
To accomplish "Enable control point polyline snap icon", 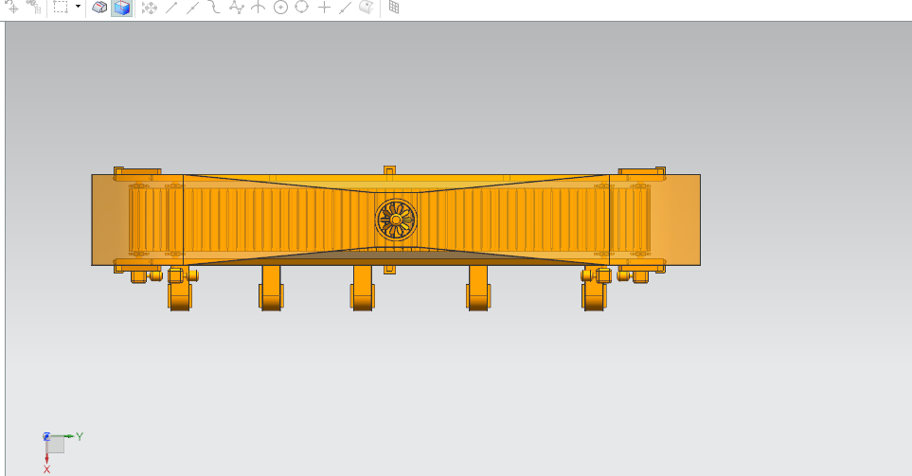I will pyautogui.click(x=236, y=7).
